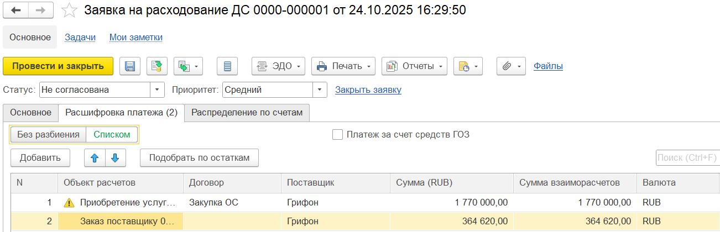720x232 pixels.
Task: Open the document movements list icon
Action: point(227,66)
